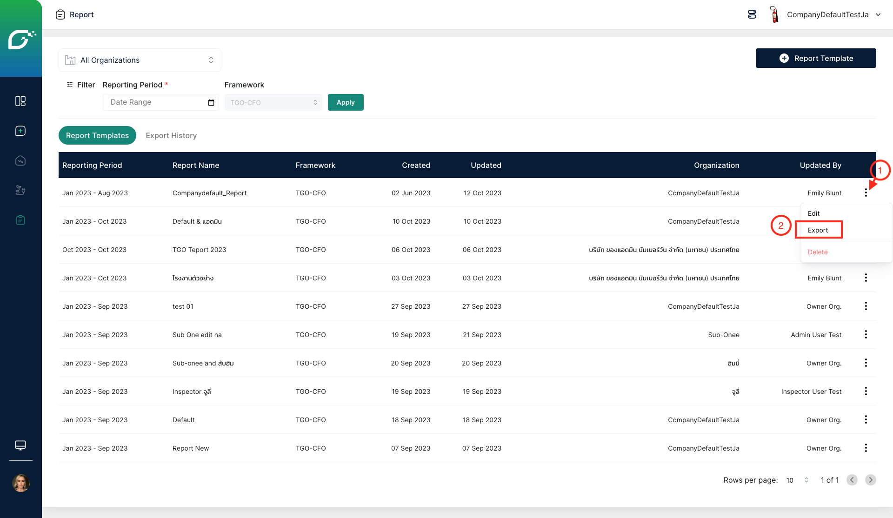Open three-dot menu for Report New row
Image resolution: width=893 pixels, height=518 pixels.
(x=866, y=448)
